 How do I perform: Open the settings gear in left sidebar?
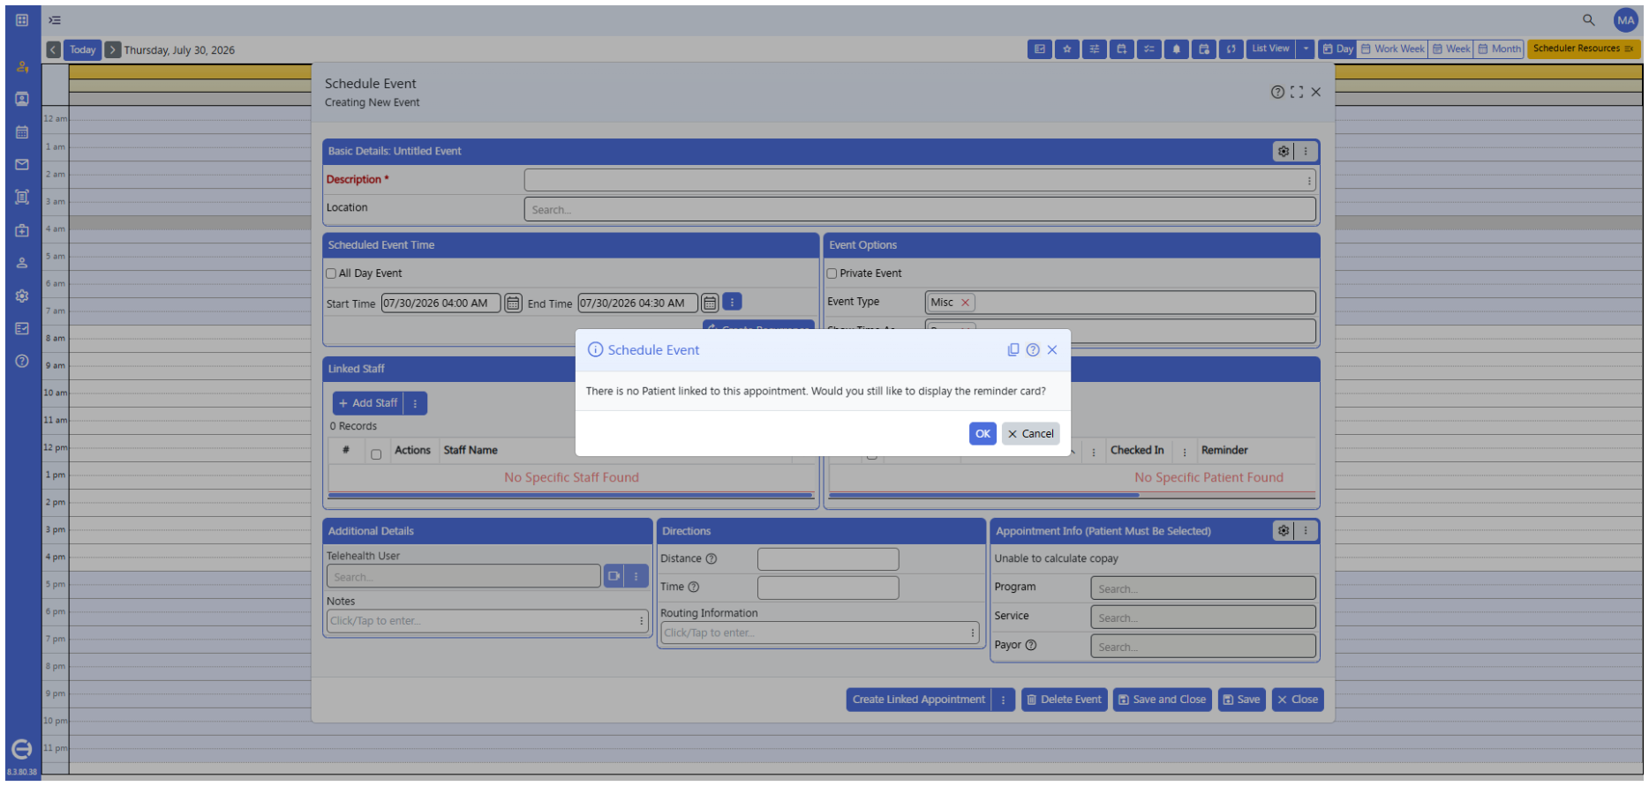coord(22,296)
